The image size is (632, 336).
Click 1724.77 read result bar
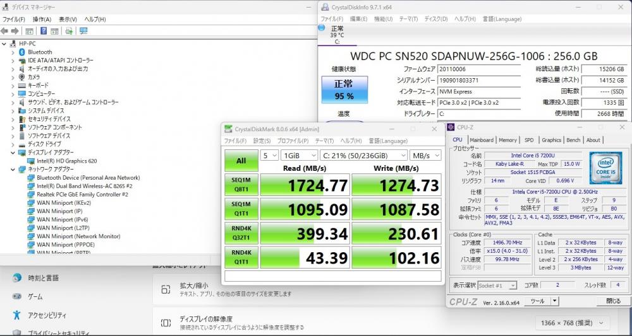click(305, 185)
